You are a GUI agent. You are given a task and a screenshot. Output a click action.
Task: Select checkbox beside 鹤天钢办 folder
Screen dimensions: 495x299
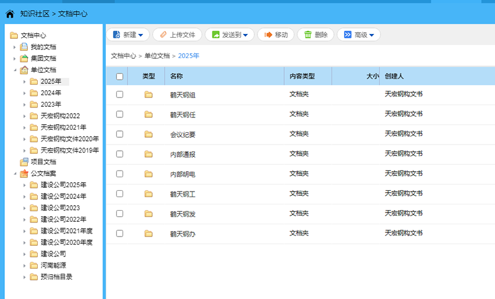click(x=119, y=233)
